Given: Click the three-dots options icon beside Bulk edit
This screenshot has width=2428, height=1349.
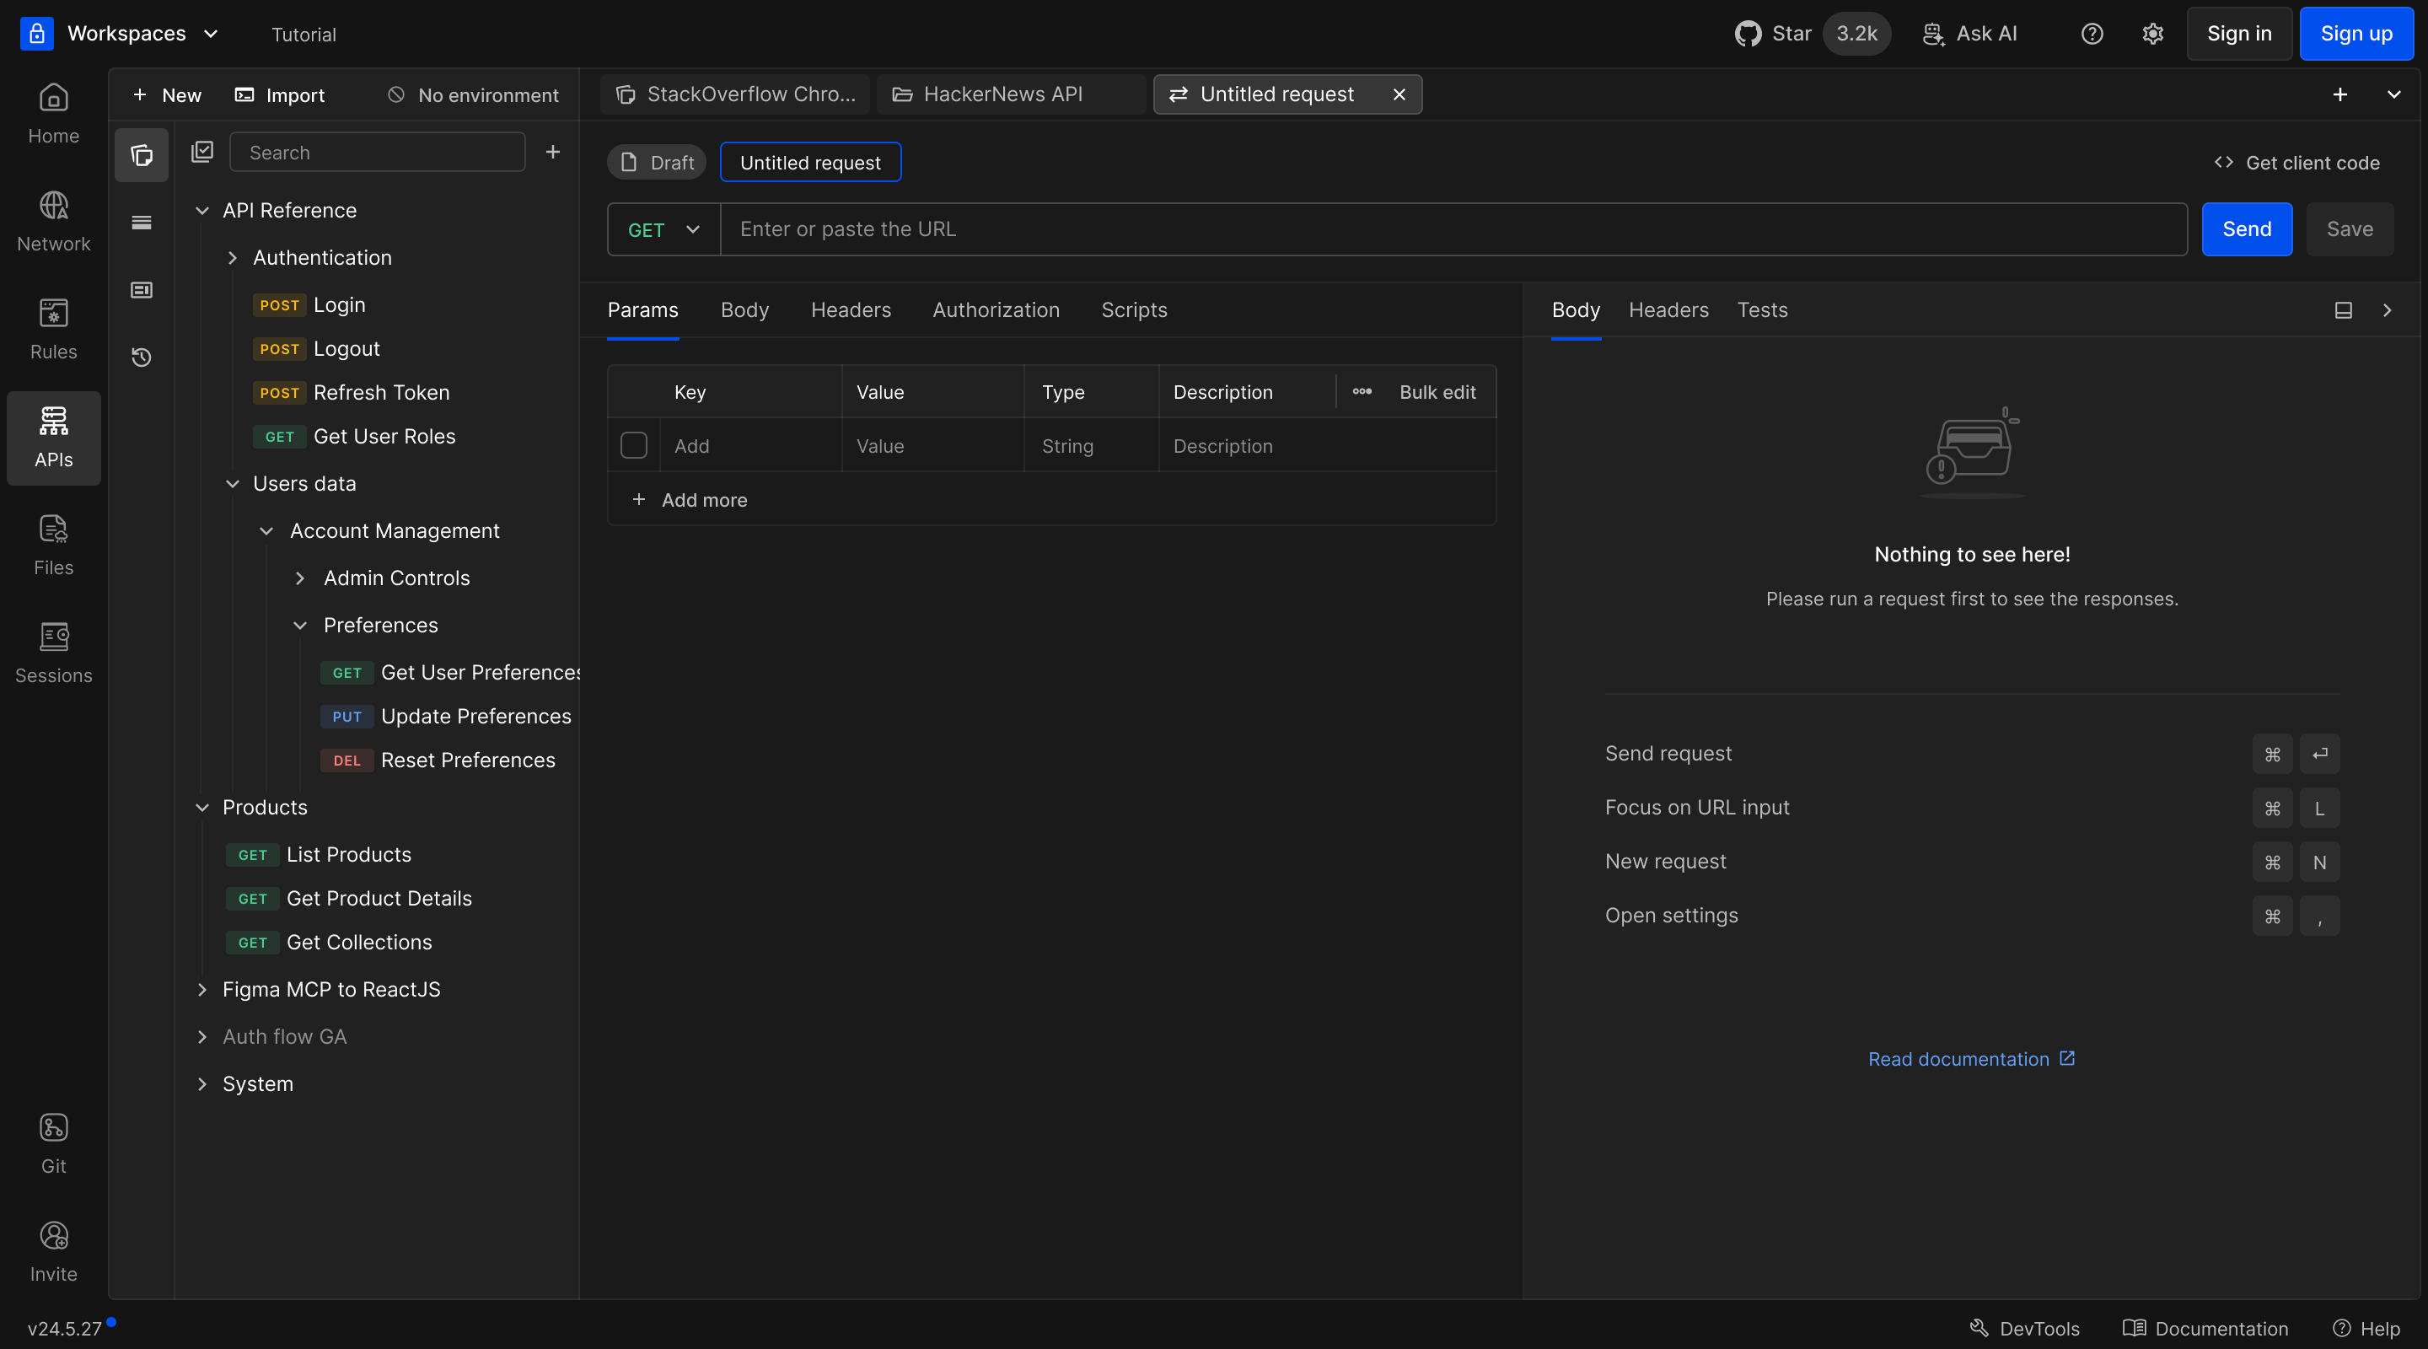Looking at the screenshot, I should tap(1362, 391).
